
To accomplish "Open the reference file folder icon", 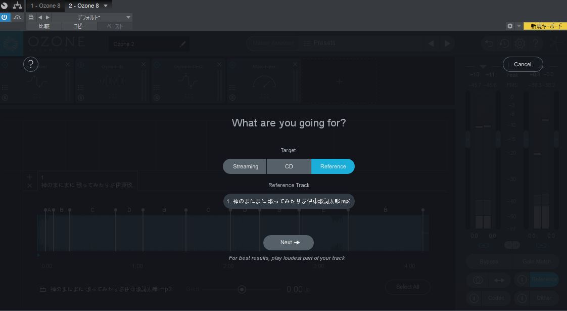I will [42, 289].
